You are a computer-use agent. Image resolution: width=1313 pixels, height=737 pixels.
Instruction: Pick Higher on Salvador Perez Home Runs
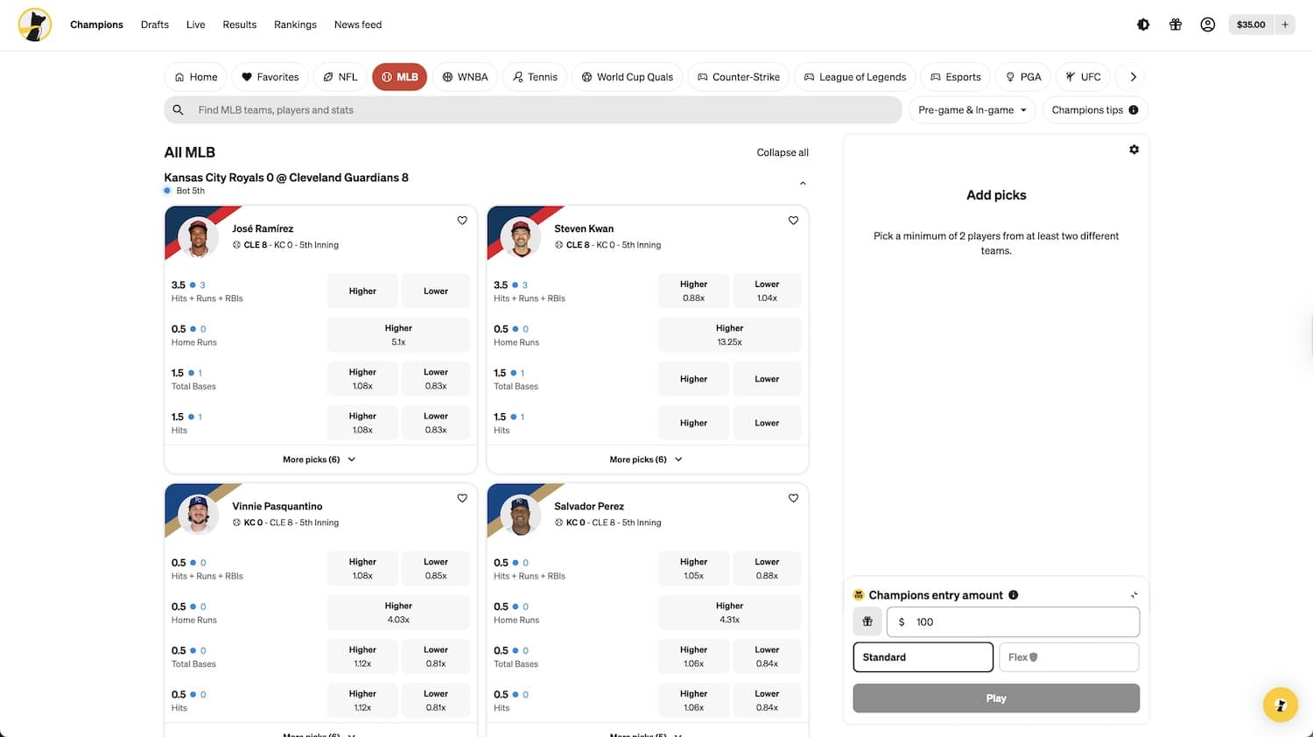(x=729, y=613)
